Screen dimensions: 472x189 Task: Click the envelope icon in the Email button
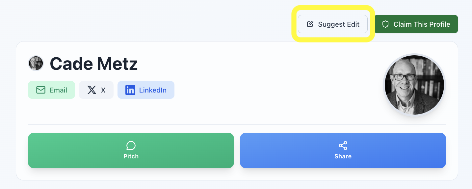41,90
